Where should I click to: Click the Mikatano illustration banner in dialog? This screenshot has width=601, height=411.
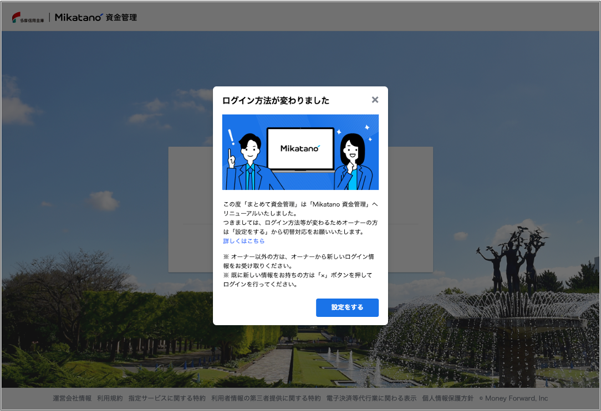(300, 152)
